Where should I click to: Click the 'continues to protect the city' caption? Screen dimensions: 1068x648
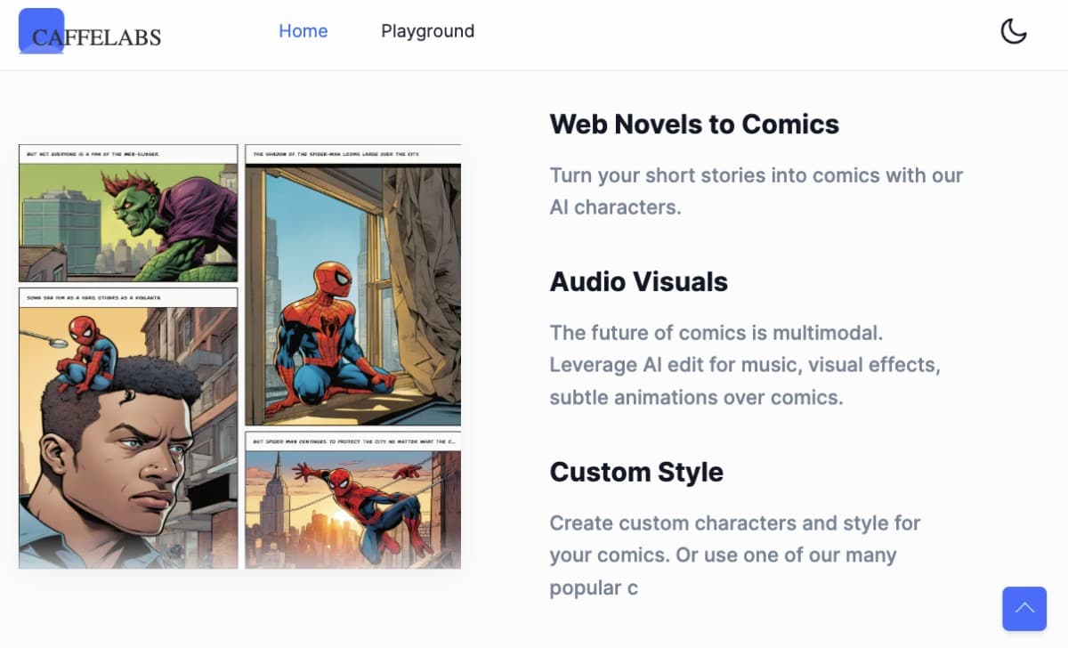pos(353,441)
